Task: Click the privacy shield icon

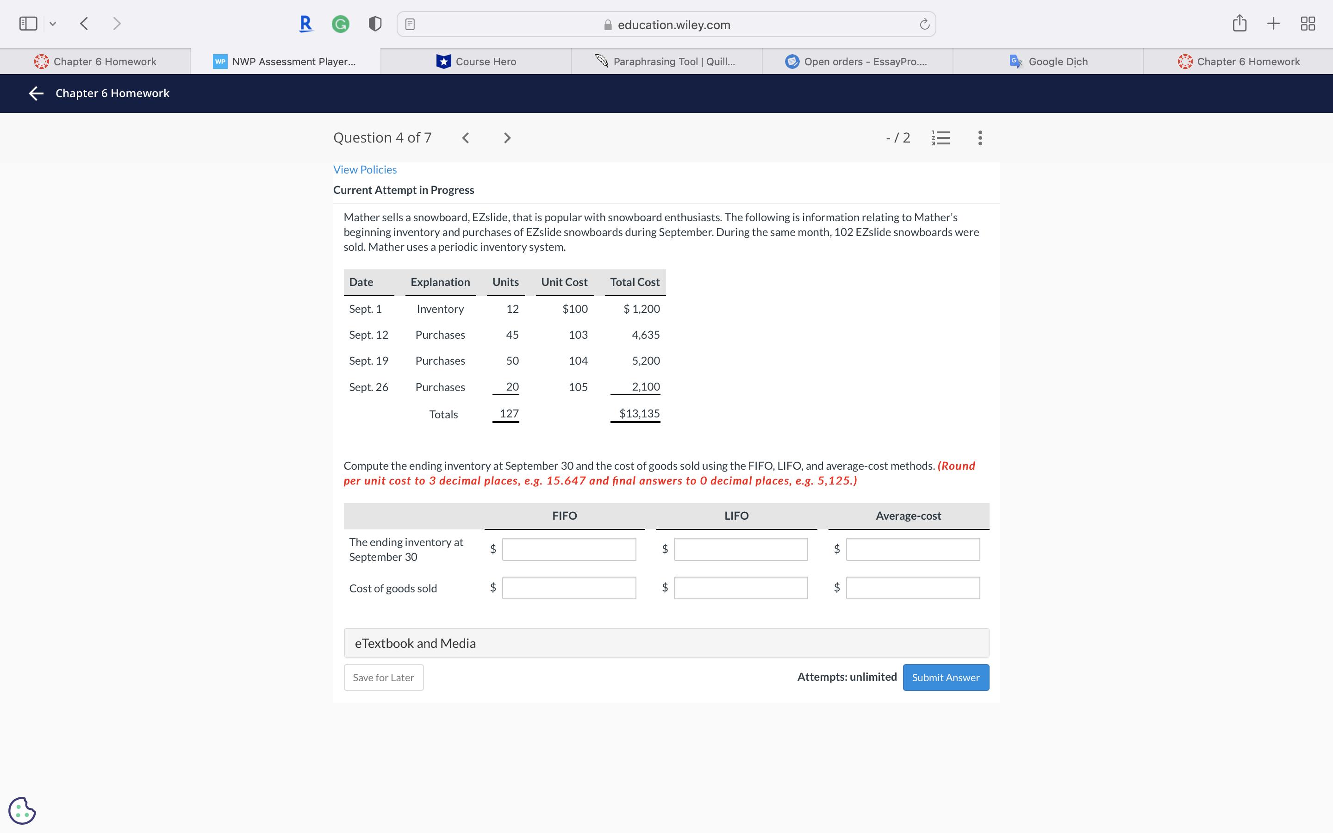Action: pyautogui.click(x=374, y=24)
